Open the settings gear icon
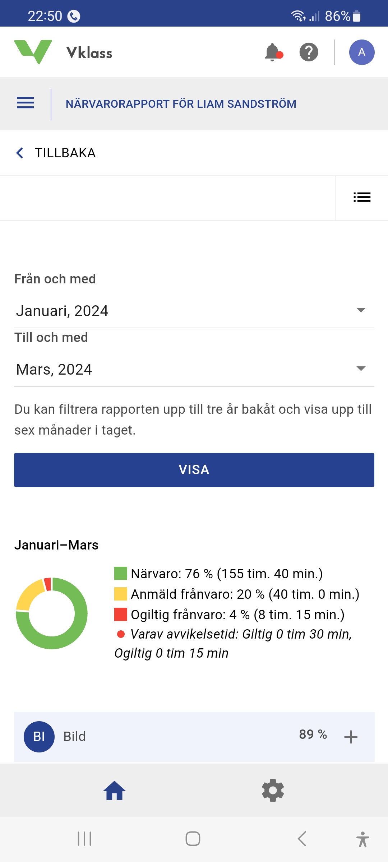 (x=273, y=791)
